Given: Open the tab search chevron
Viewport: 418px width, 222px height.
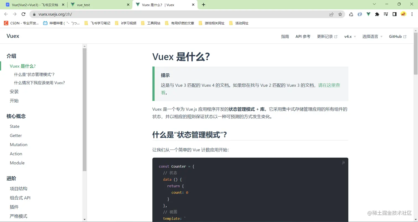Looking at the screenshot, I should point(375,4).
